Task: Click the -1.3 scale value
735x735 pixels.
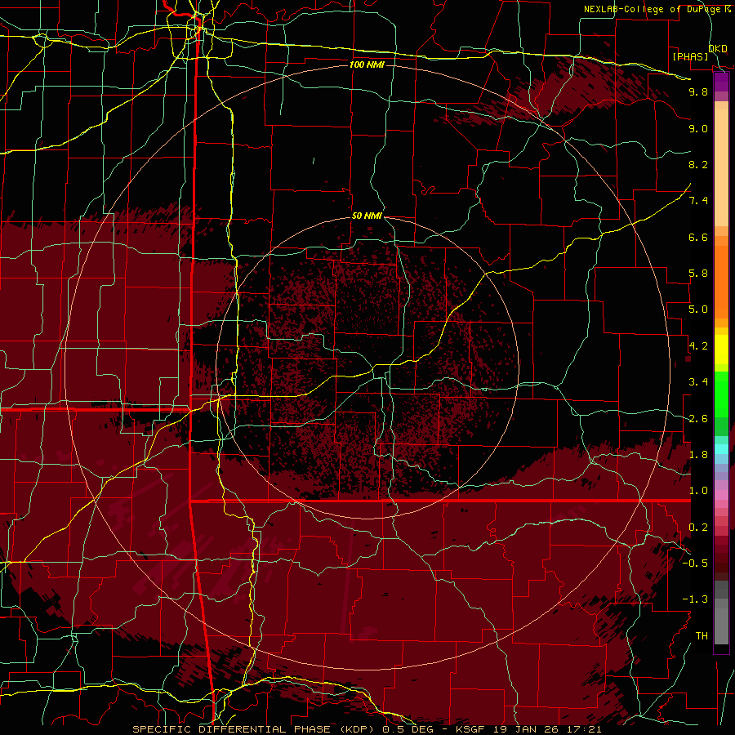Action: 695,600
